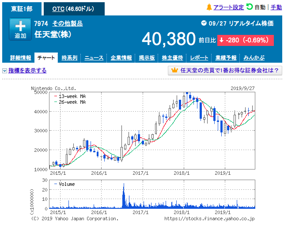Click the plus 追加 add-to-portfolio icon
This screenshot has width=284, height=226.
click(20, 29)
